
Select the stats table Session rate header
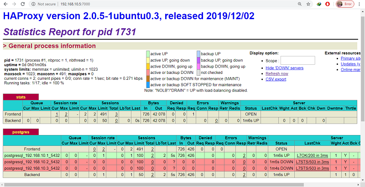65,103
